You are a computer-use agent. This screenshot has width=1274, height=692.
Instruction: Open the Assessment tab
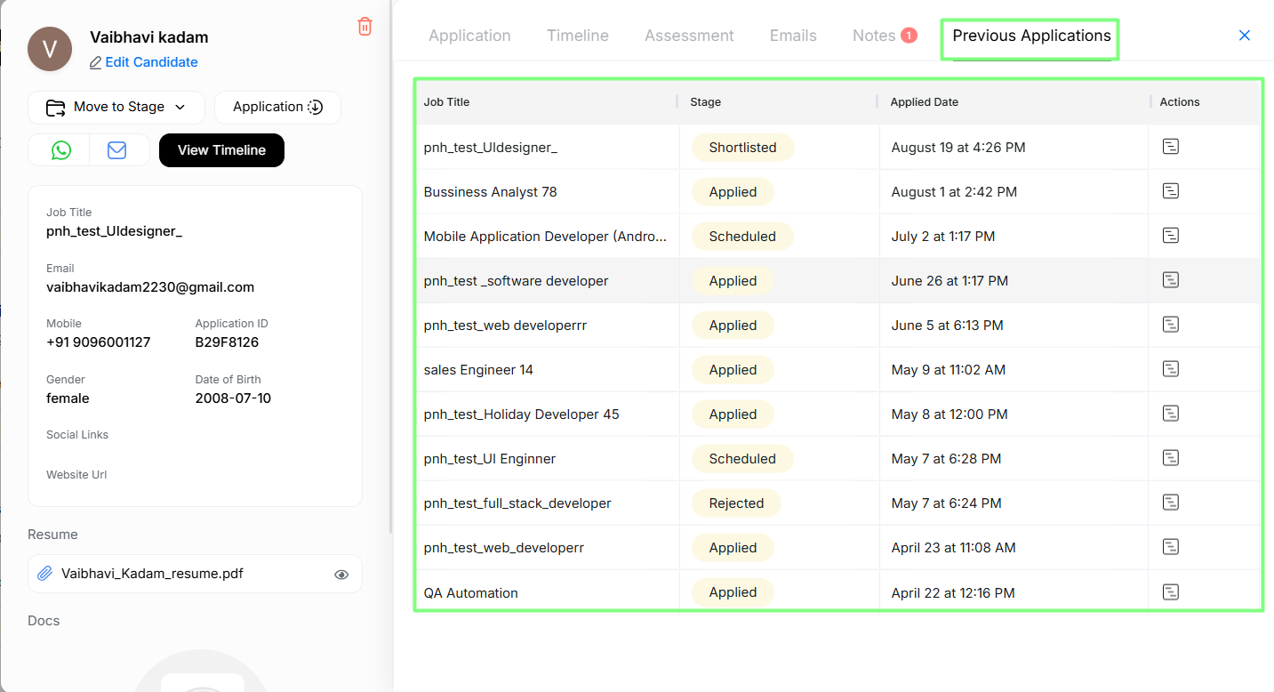point(689,36)
